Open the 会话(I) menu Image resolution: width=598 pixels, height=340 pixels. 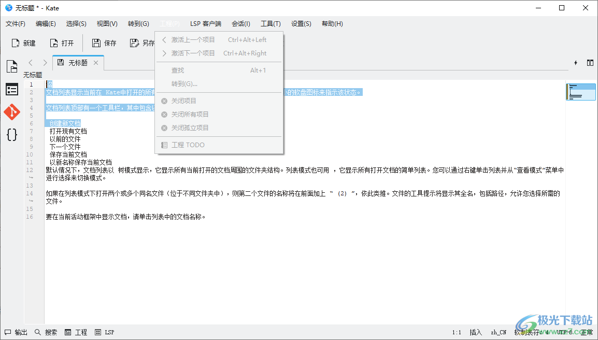click(x=241, y=24)
